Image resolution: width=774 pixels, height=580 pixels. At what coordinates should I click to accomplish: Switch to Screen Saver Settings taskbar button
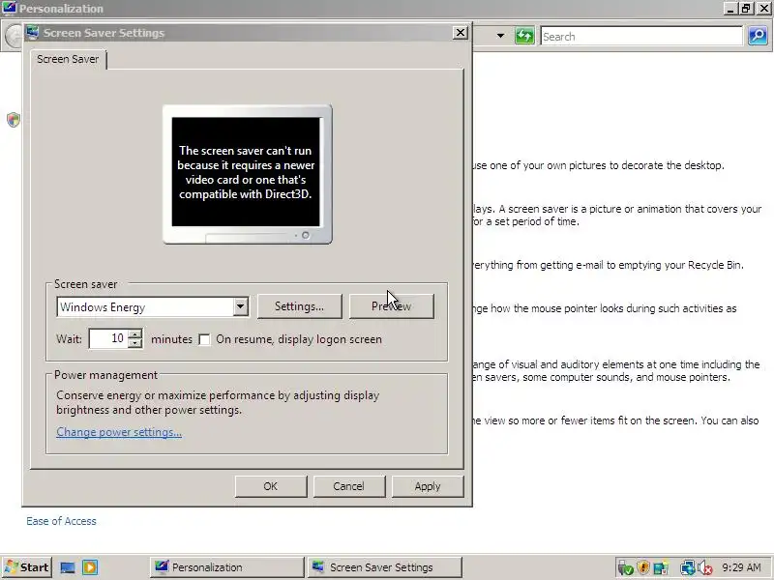coord(384,567)
